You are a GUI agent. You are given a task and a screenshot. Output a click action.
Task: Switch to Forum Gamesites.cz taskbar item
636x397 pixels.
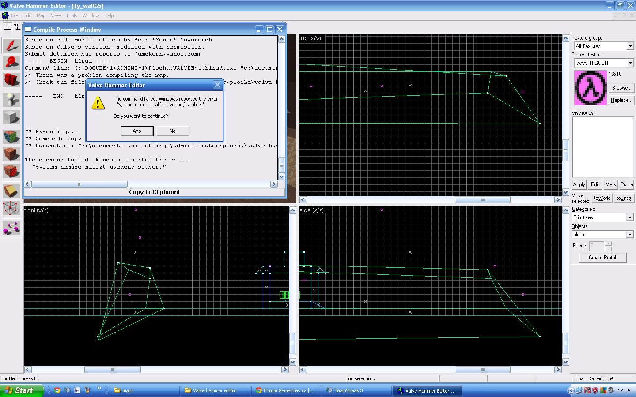285,390
